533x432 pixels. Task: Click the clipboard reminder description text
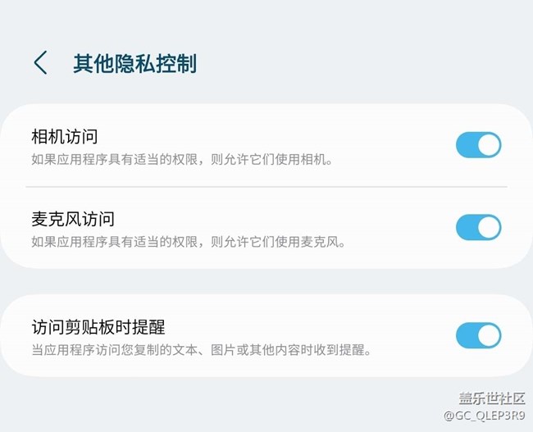pos(202,351)
